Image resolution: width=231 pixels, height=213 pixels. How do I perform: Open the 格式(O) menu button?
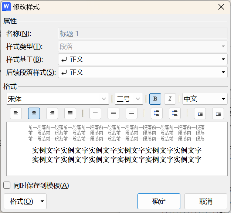[25, 202]
